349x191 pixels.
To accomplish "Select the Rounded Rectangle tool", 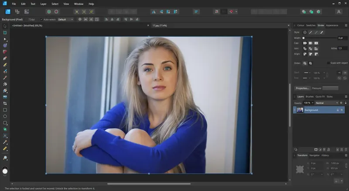I will point(5,123).
